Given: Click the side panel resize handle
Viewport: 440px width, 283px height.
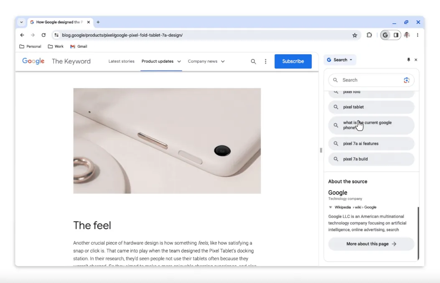Looking at the screenshot, I should [x=321, y=150].
